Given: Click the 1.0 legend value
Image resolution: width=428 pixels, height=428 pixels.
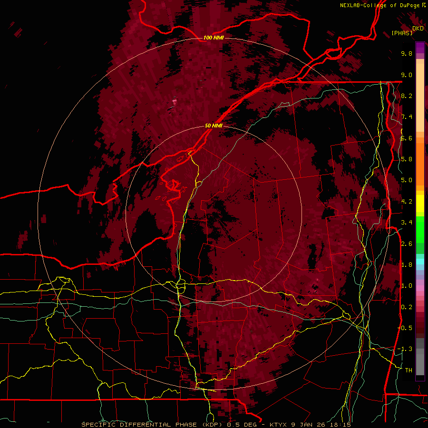Looking at the screenshot, I should coord(407,286).
